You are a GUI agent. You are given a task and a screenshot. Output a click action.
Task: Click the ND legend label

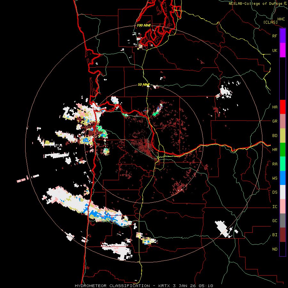tap(275, 249)
